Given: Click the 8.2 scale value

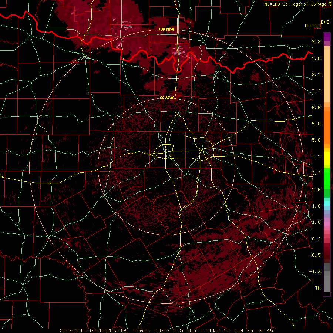Looking at the screenshot, I should [316, 74].
